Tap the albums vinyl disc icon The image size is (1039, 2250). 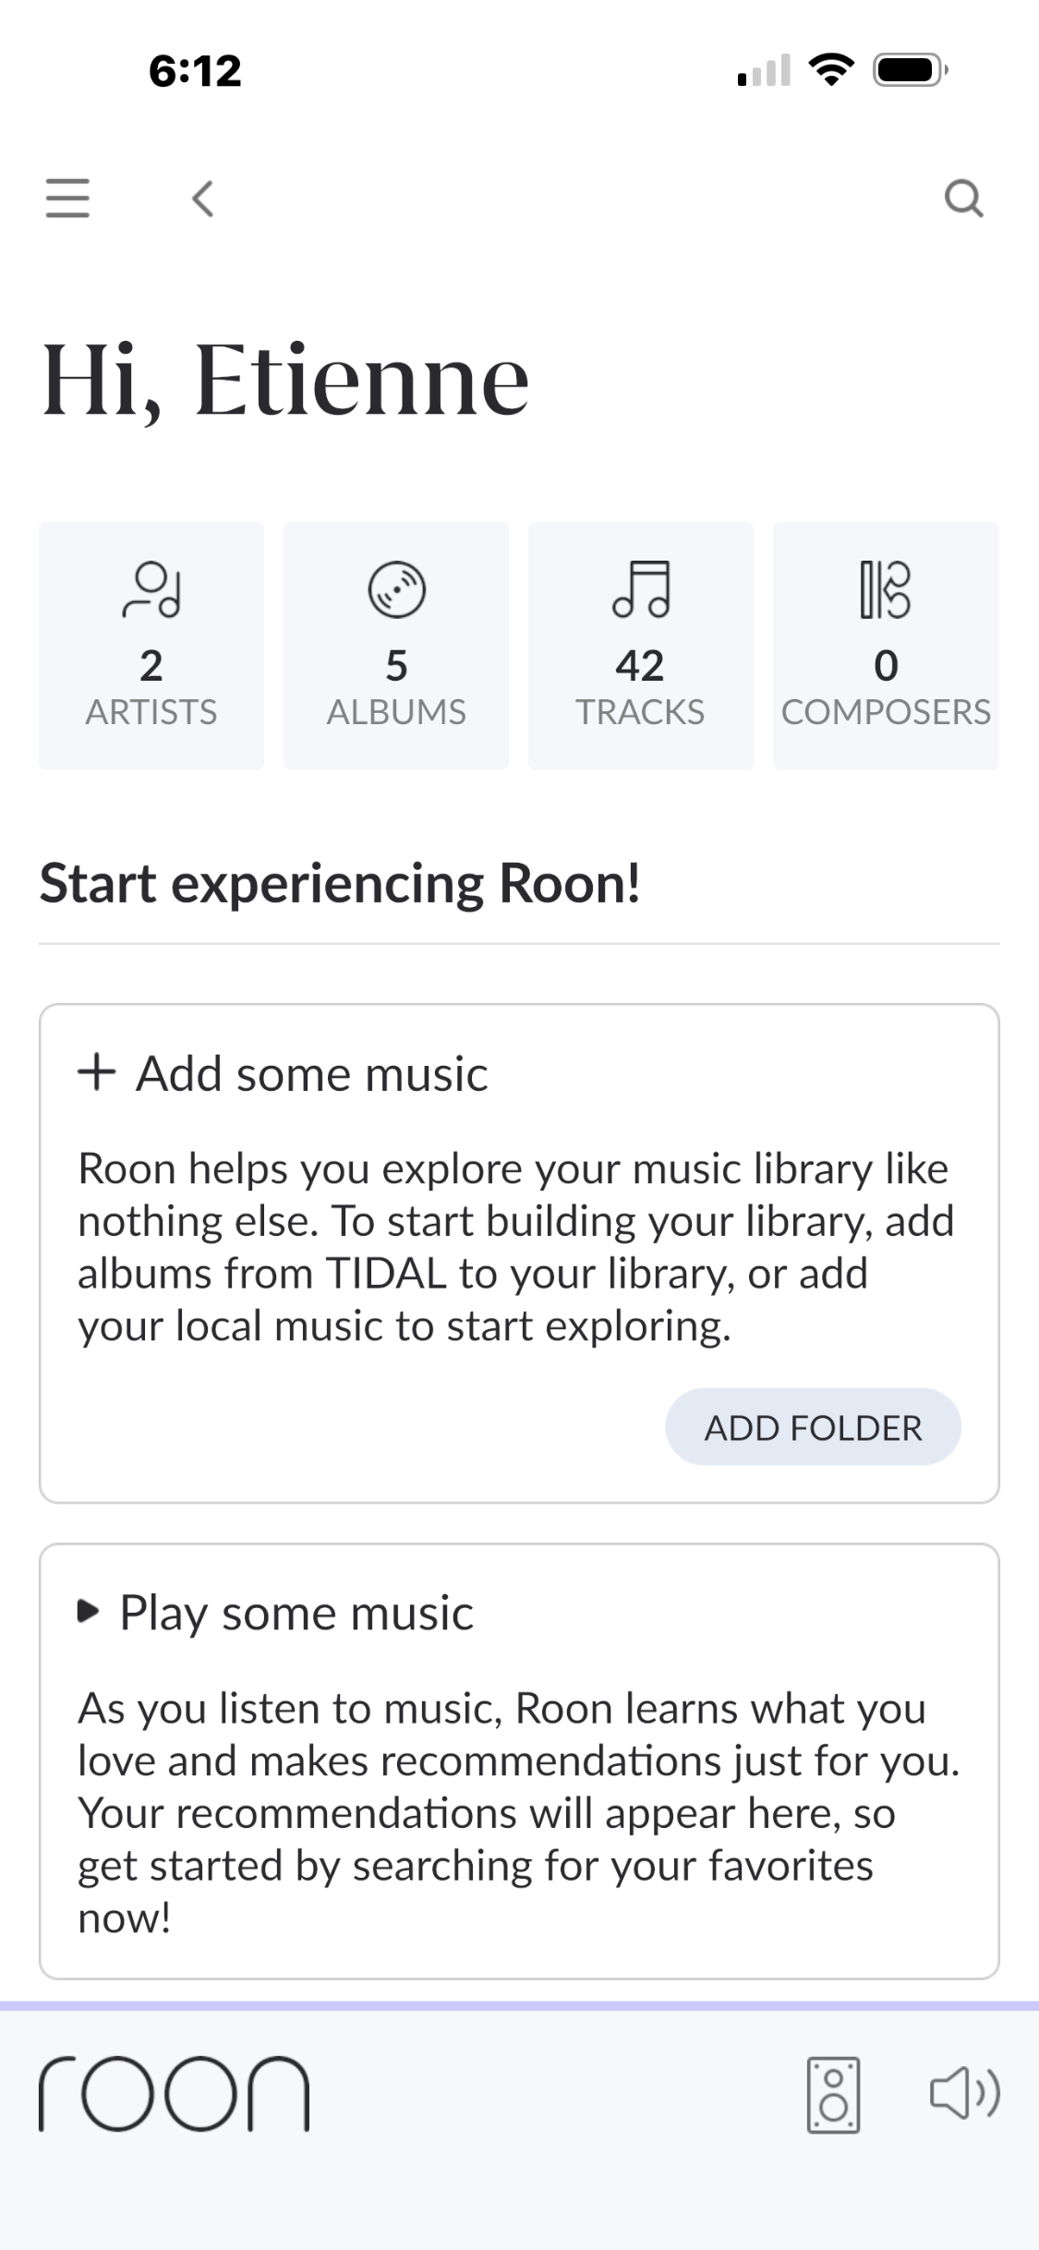396,589
